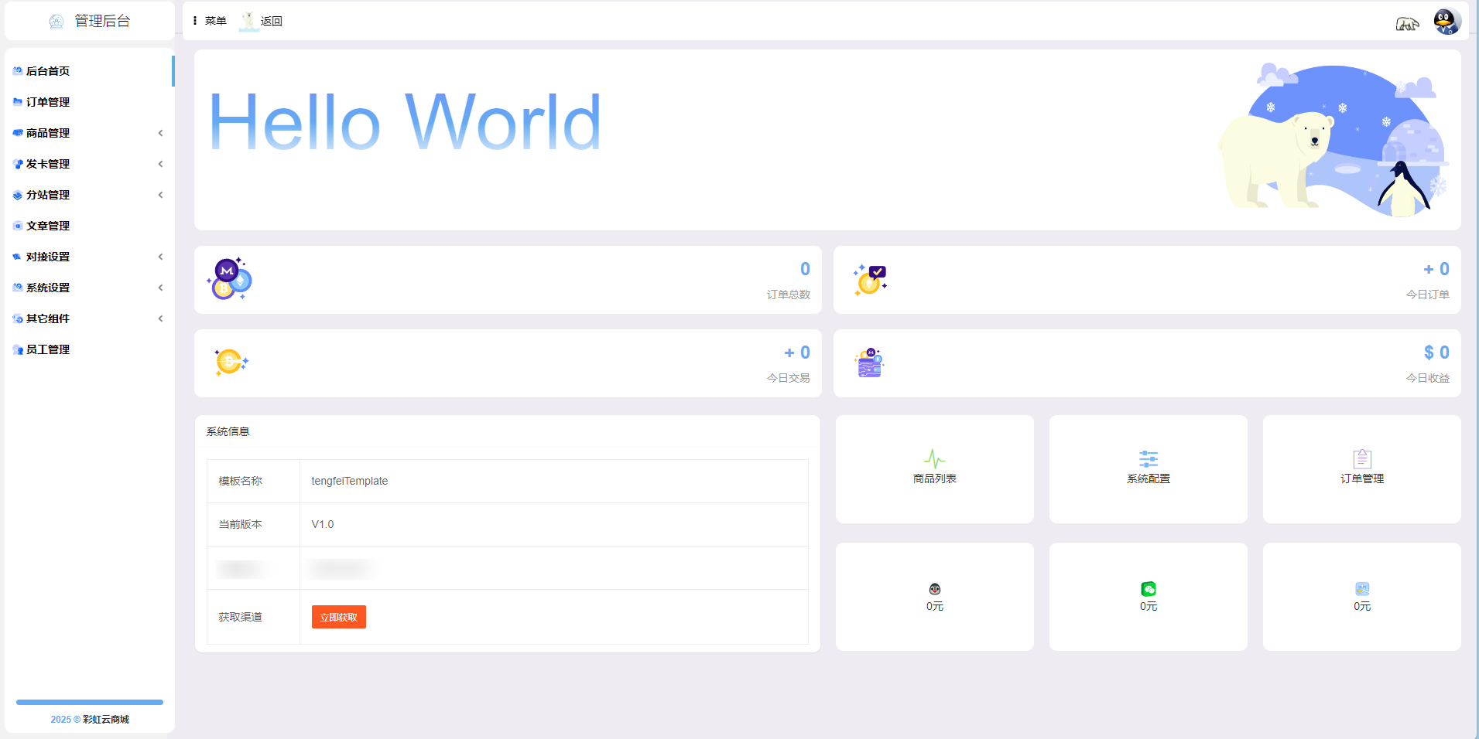Click the polar bear icon in header
The width and height of the screenshot is (1479, 739).
pos(1406,24)
